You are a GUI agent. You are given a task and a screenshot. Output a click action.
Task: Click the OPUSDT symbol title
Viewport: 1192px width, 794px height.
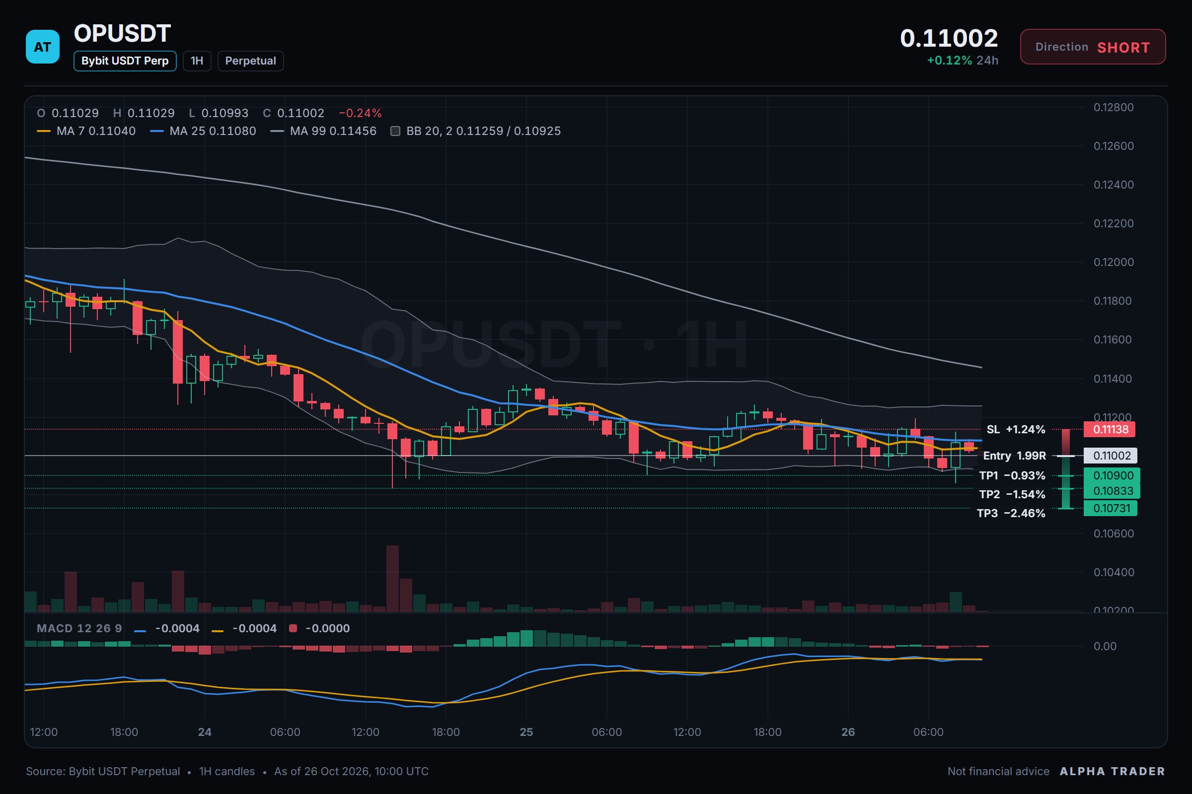tap(123, 34)
